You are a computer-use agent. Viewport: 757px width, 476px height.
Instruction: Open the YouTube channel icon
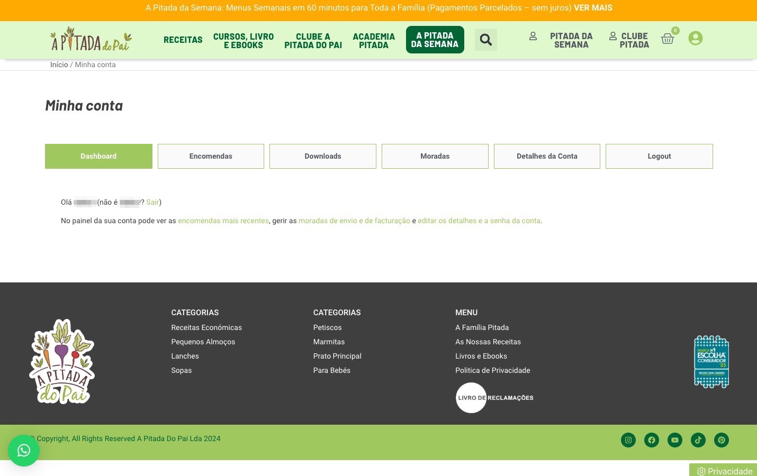click(675, 440)
